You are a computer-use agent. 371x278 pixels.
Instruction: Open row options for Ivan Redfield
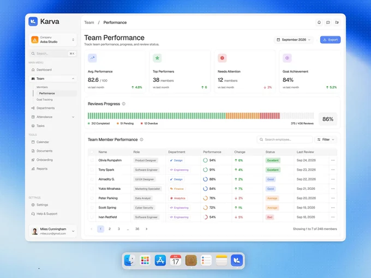tap(333, 217)
